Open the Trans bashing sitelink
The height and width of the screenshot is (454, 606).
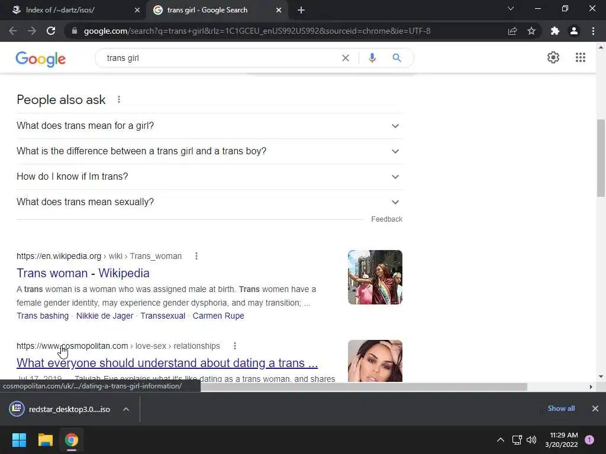click(43, 316)
